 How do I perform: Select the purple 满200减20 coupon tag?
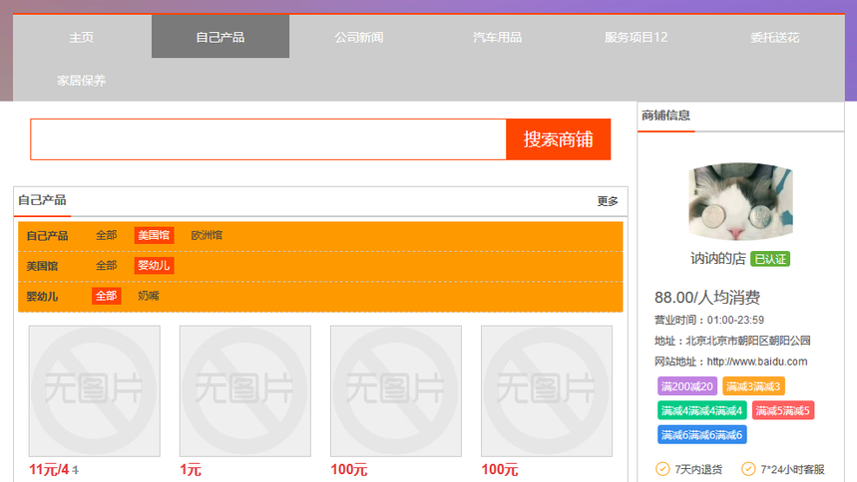click(x=686, y=386)
